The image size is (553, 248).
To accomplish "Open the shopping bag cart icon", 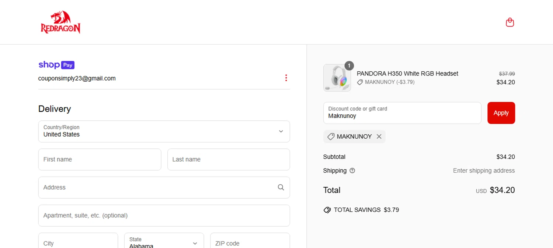I will click(510, 22).
